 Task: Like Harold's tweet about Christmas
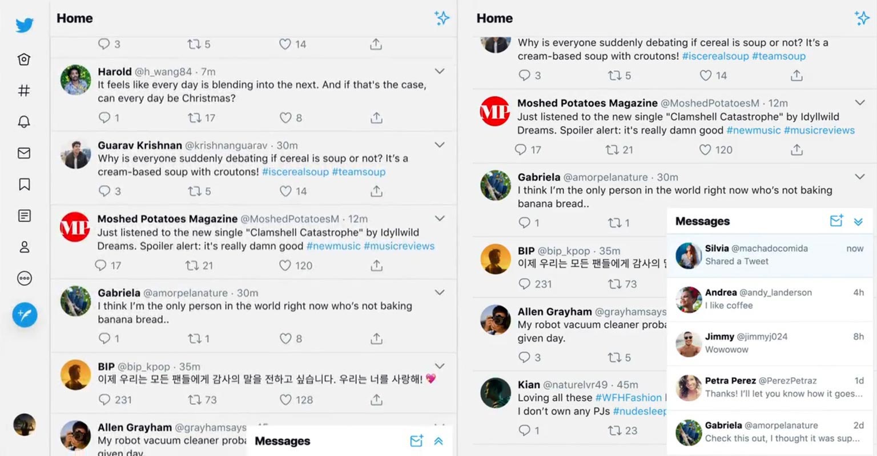tap(285, 118)
